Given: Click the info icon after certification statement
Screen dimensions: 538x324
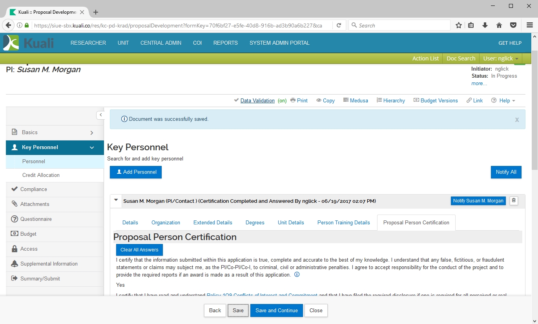Looking at the screenshot, I should pyautogui.click(x=297, y=275).
